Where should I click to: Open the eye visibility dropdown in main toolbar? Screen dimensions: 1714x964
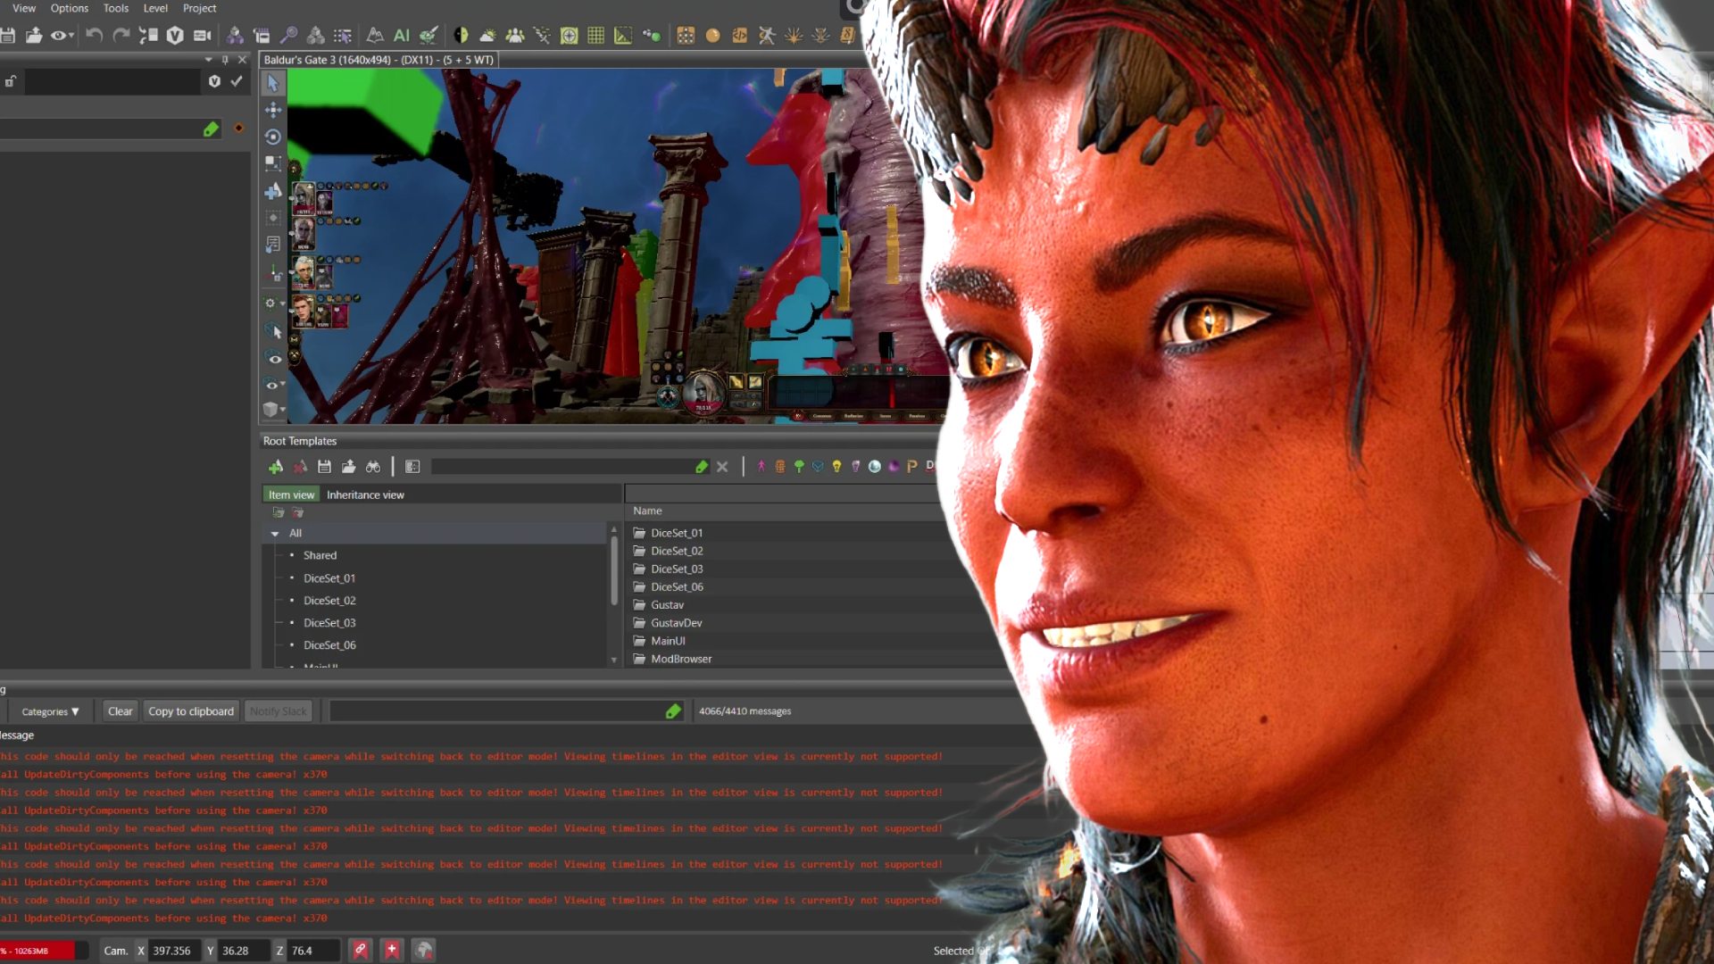point(61,36)
